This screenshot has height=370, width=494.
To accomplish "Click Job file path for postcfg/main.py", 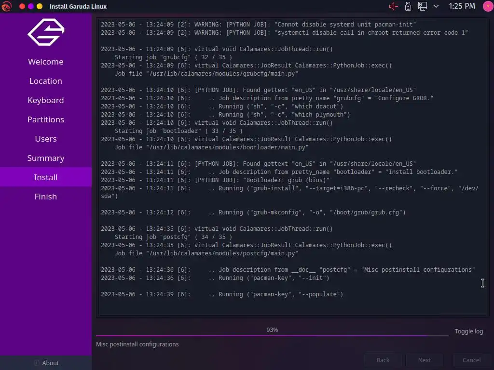I will (x=206, y=253).
